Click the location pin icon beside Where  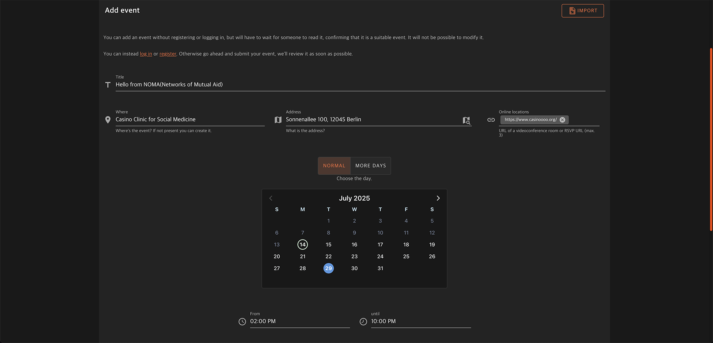pos(108,120)
